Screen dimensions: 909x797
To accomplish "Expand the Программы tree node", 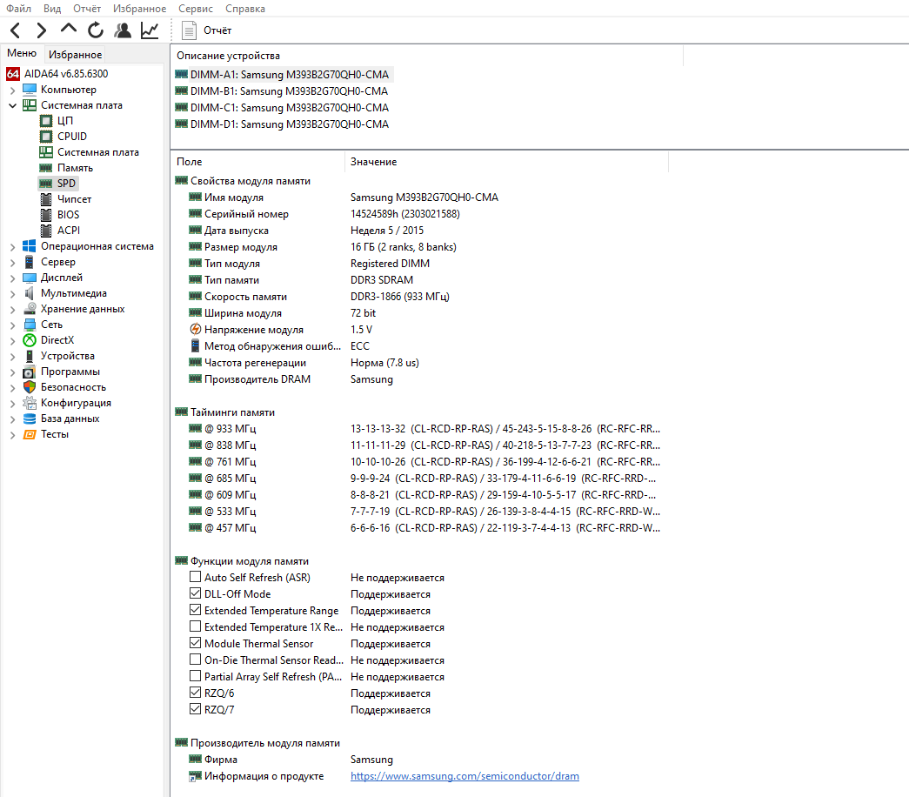I will (x=13, y=372).
